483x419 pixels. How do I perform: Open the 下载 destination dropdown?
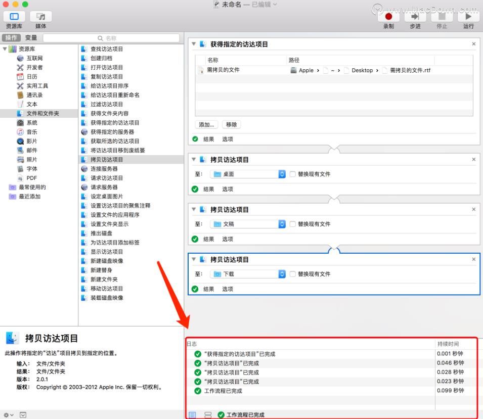(248, 274)
